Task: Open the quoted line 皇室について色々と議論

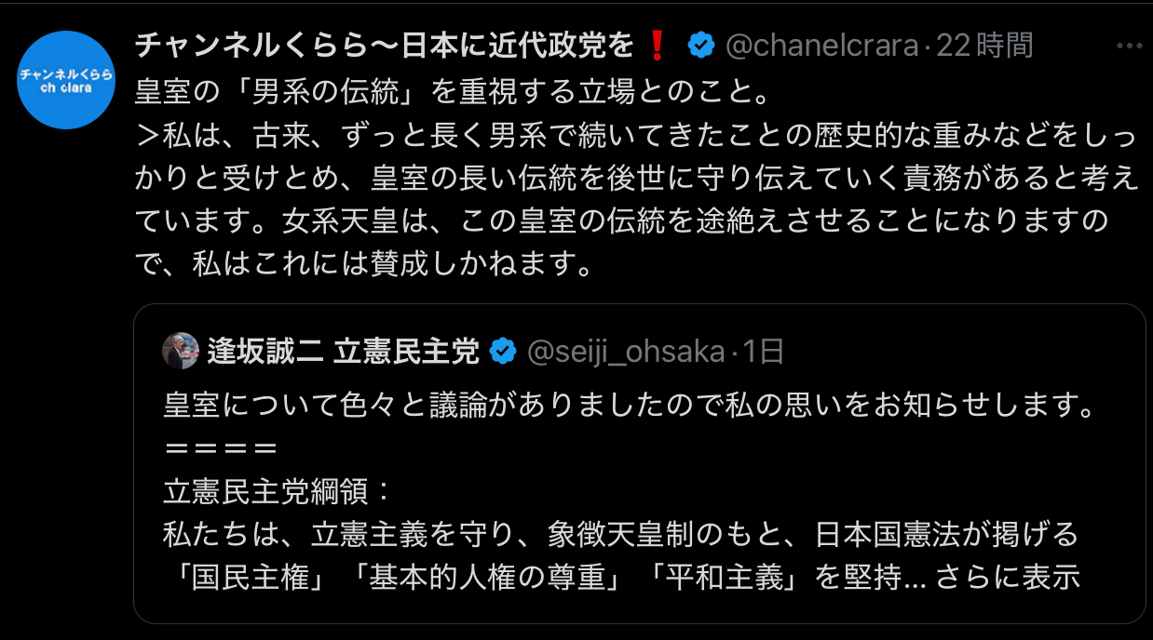Action: pyautogui.click(x=628, y=405)
